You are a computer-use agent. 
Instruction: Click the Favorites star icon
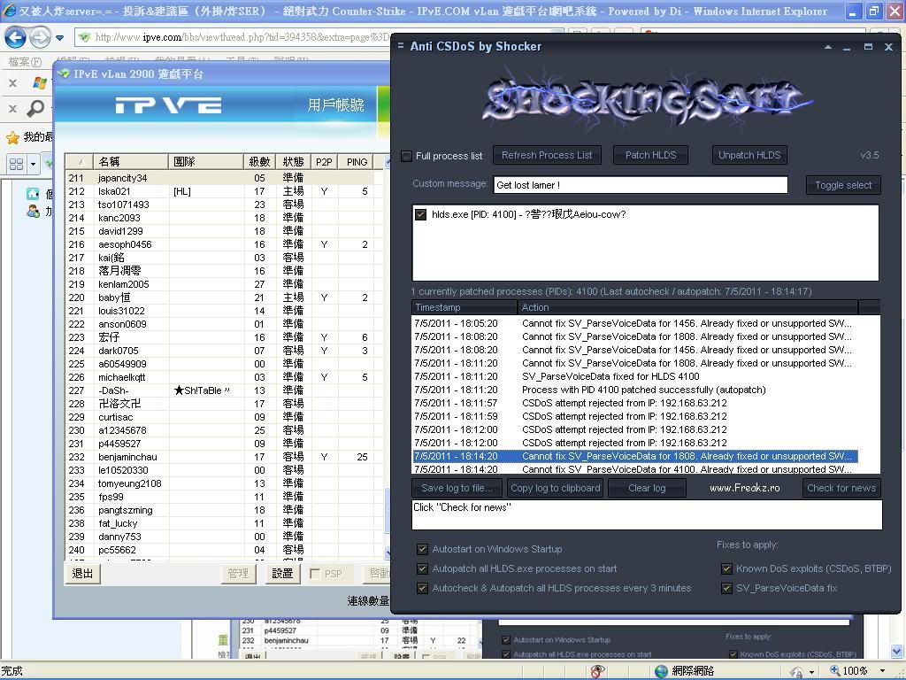pos(12,137)
